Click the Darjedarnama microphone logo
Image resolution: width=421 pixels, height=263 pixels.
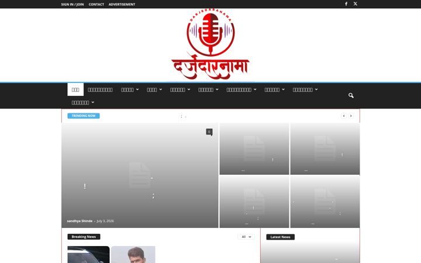pyautogui.click(x=210, y=44)
